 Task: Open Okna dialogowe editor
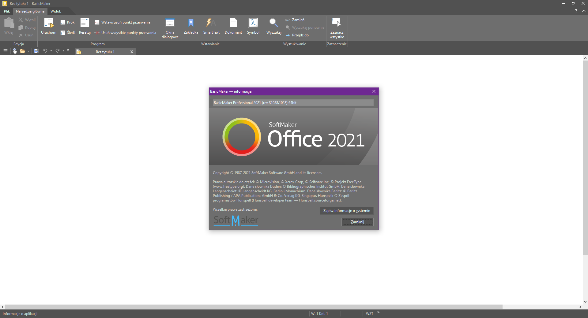[170, 28]
